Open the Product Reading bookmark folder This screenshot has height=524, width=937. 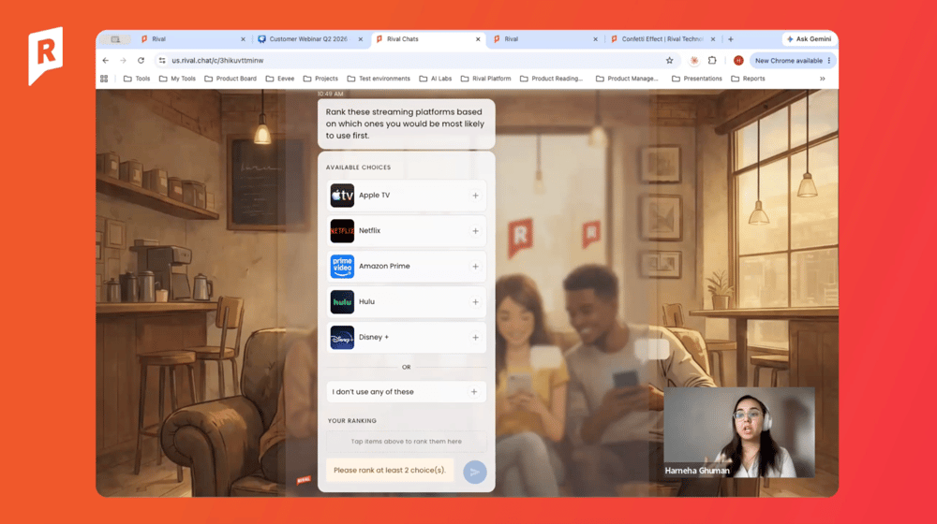(x=552, y=79)
